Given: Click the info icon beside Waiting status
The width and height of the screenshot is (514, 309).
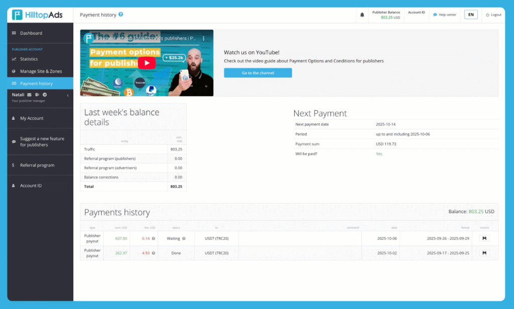Looking at the screenshot, I should point(184,238).
